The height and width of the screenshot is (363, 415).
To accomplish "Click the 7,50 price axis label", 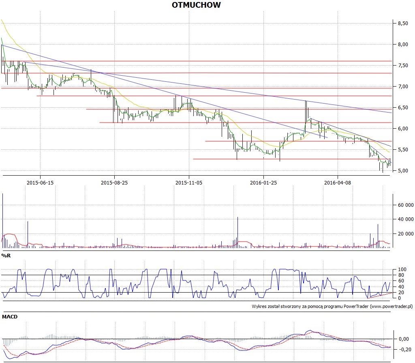I will pos(403,66).
